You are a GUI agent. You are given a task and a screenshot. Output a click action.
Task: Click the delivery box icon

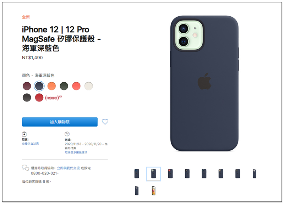click(x=67, y=134)
